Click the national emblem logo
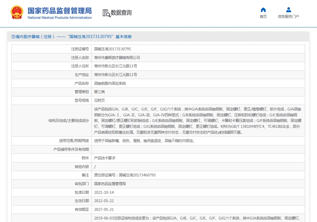 (x=17, y=13)
